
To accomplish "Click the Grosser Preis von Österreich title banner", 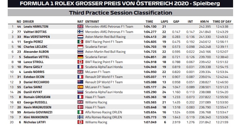I will coord(120,3).
